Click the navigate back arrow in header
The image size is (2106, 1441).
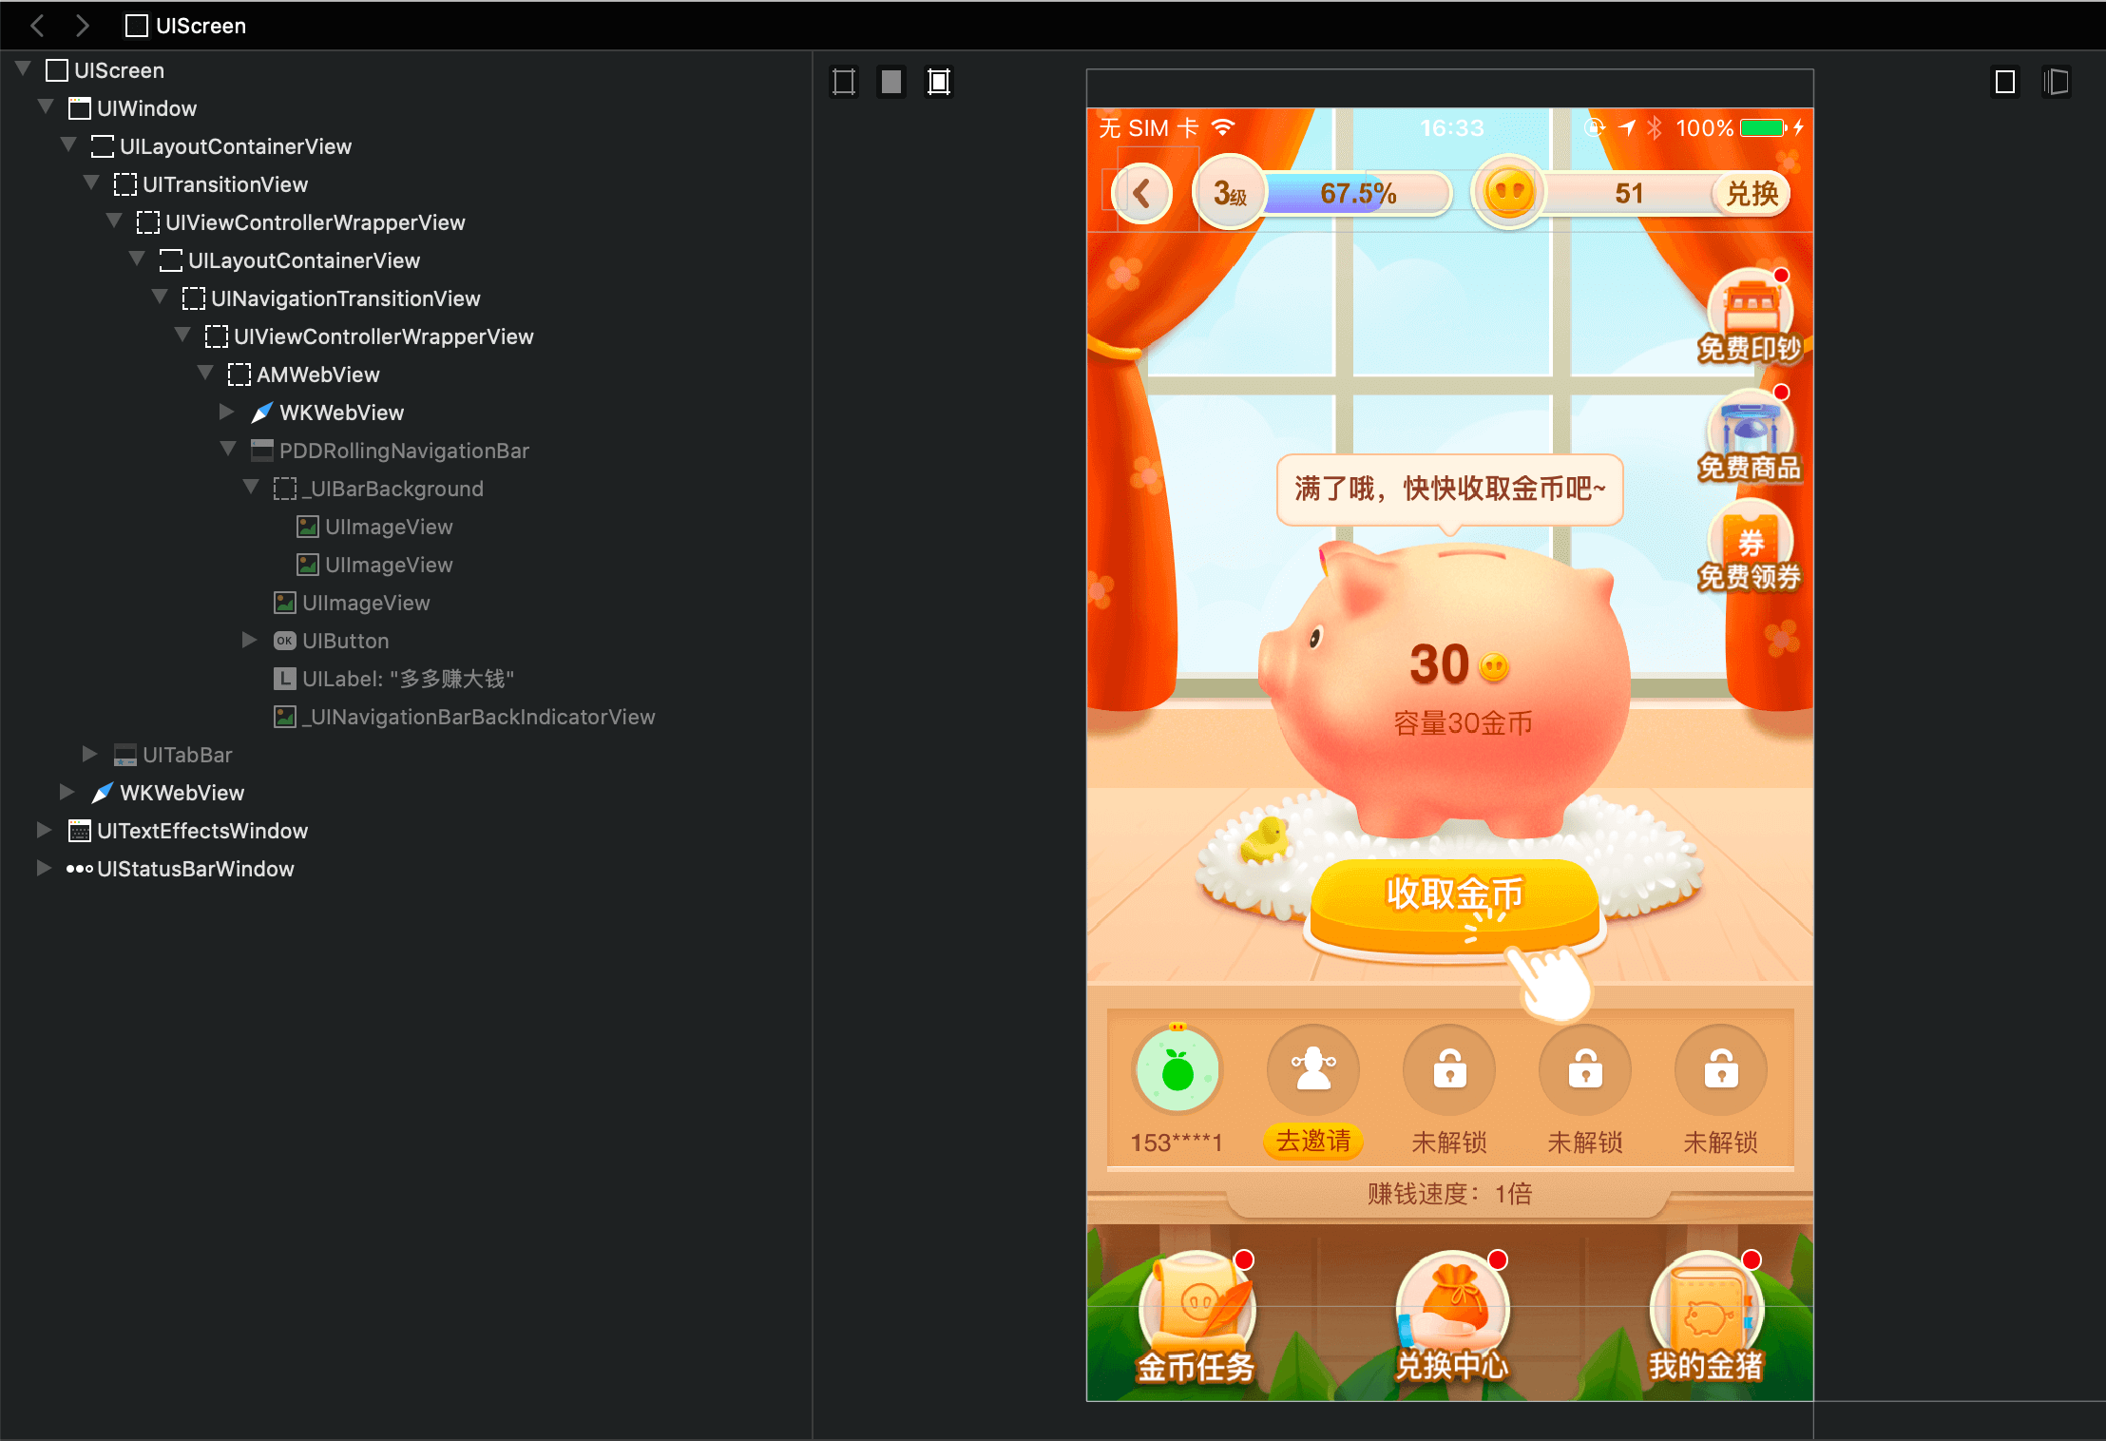38,26
